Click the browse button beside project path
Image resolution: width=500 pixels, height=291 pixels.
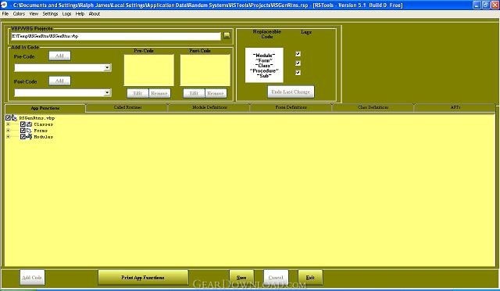pyautogui.click(x=227, y=36)
